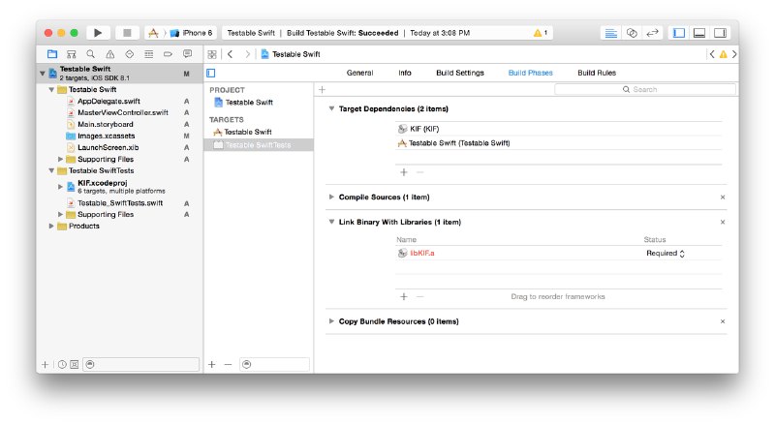Collapse the Testable Swift project root
775x425 pixels.
click(43, 74)
